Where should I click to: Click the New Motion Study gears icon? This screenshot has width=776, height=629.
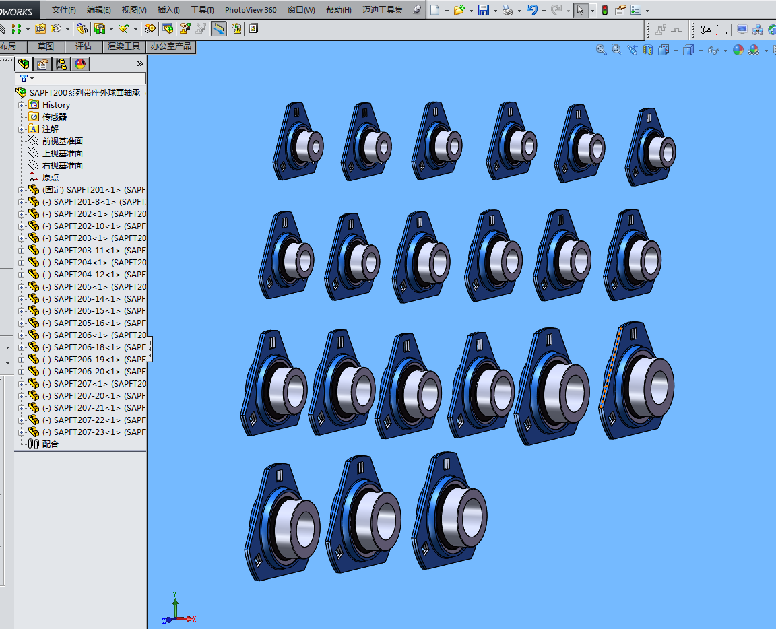click(150, 29)
